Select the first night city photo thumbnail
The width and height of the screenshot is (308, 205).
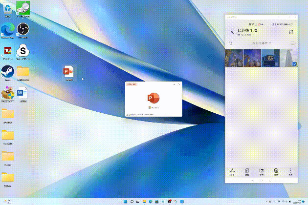click(x=234, y=58)
